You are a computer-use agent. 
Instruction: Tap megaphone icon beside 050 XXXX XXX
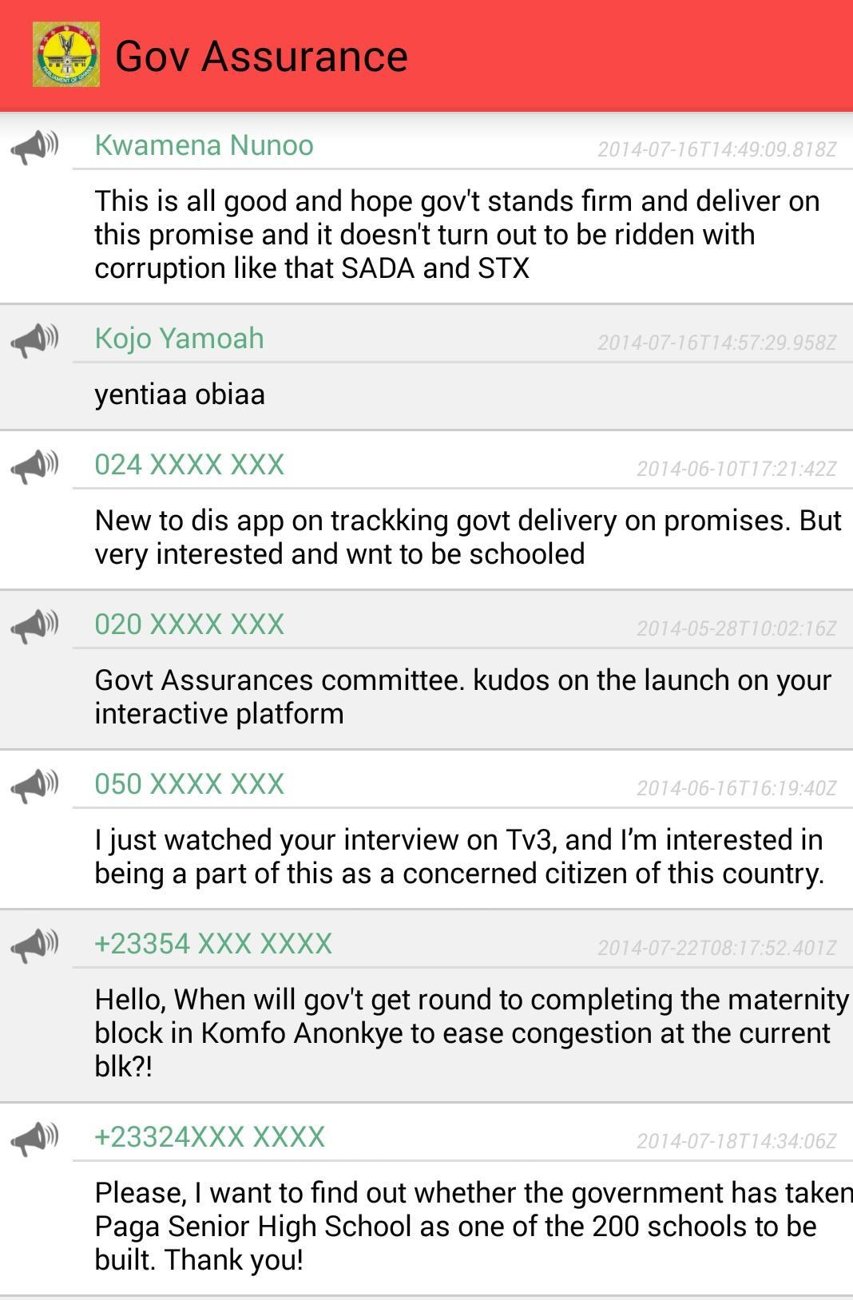(35, 786)
